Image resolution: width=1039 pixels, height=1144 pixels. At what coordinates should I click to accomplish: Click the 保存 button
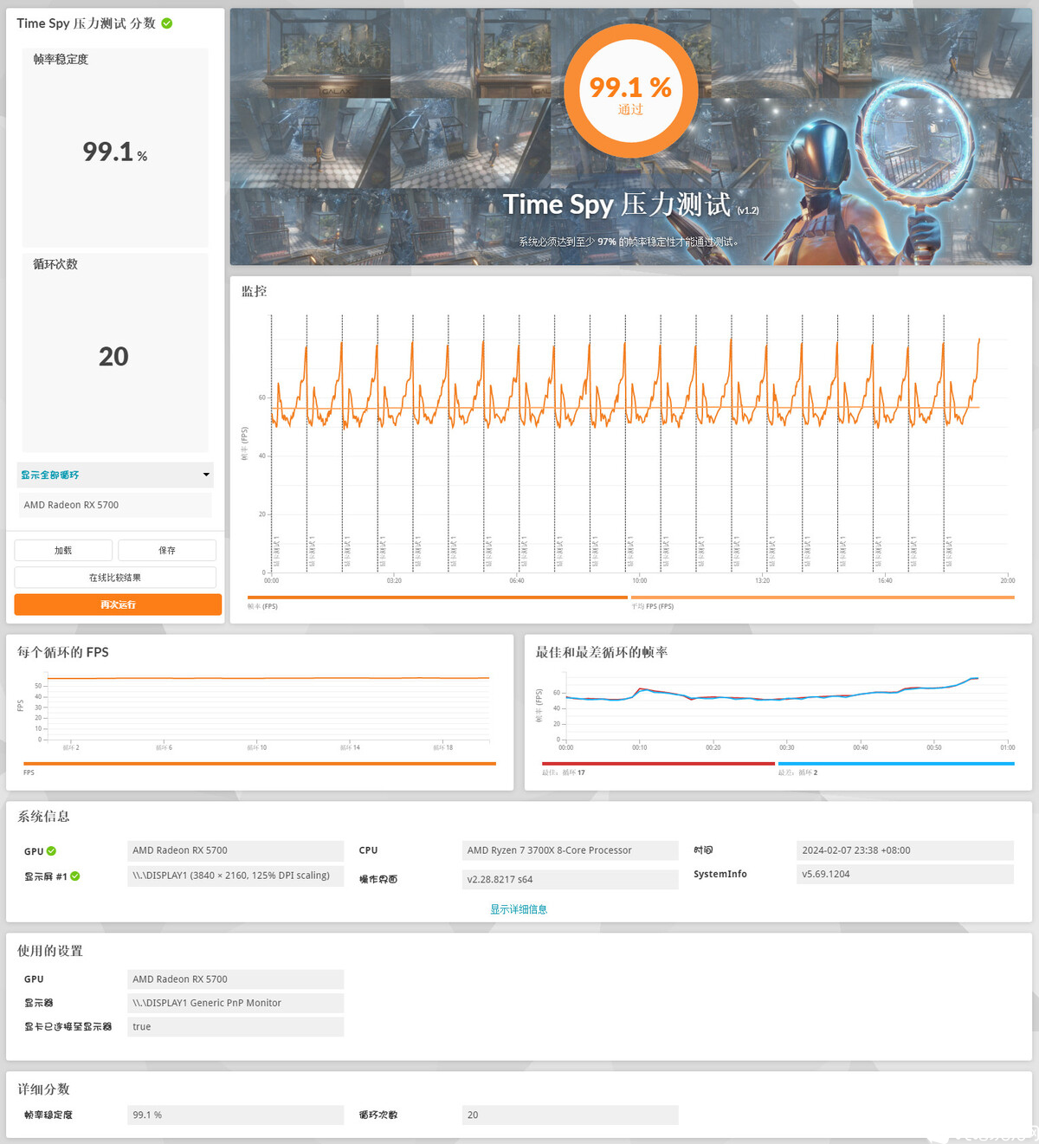[167, 550]
